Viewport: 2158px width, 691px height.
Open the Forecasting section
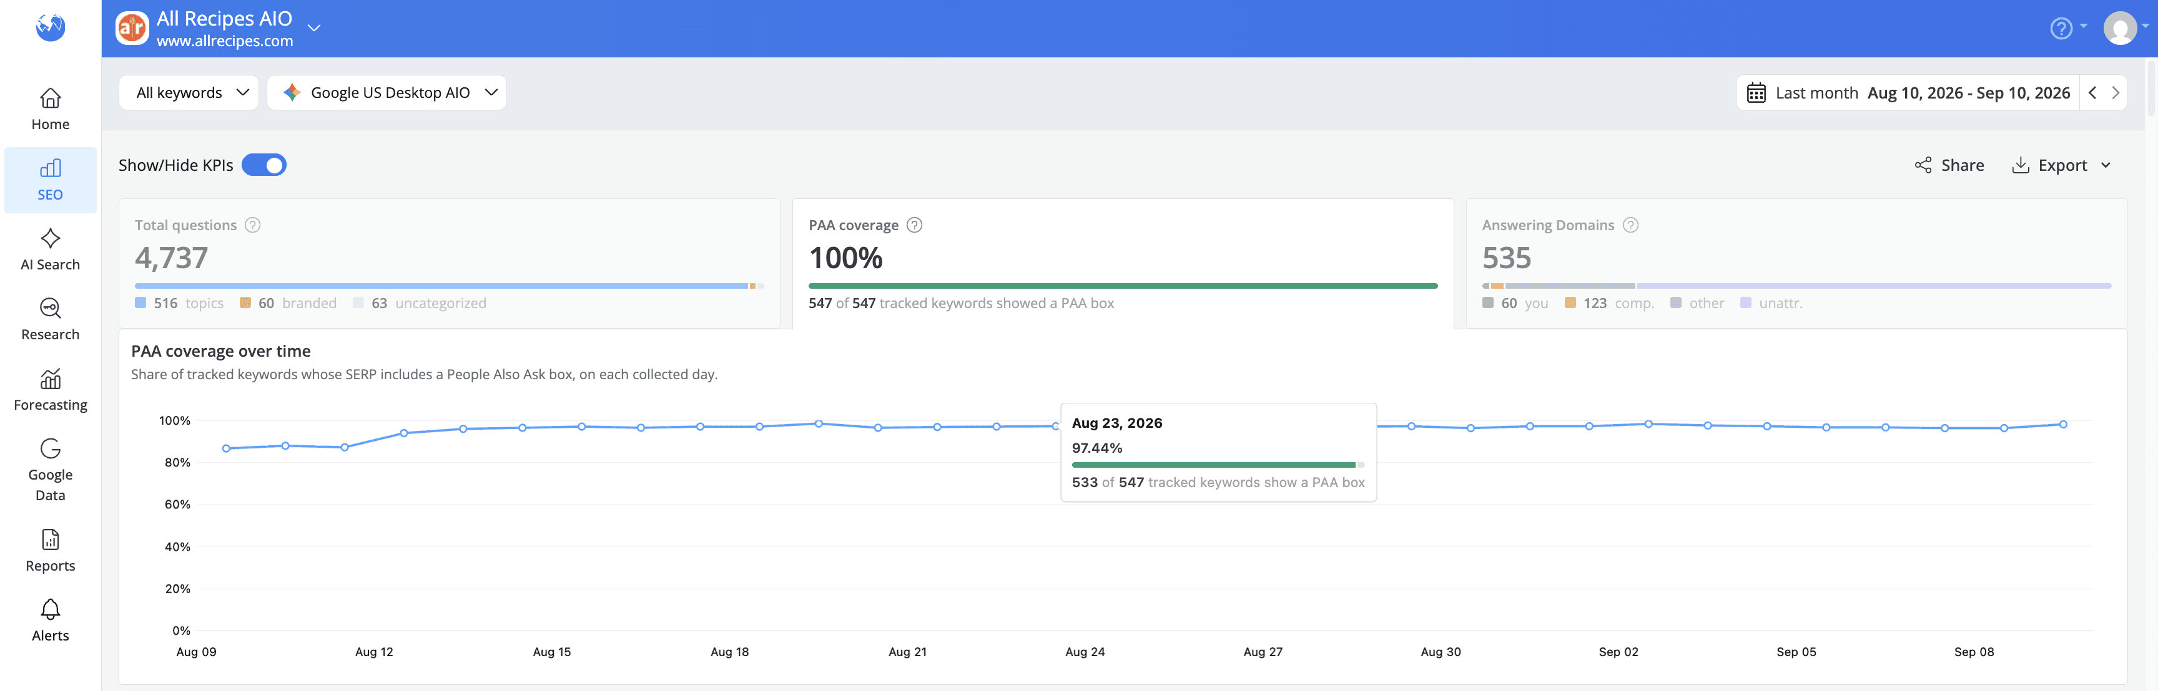coord(50,390)
